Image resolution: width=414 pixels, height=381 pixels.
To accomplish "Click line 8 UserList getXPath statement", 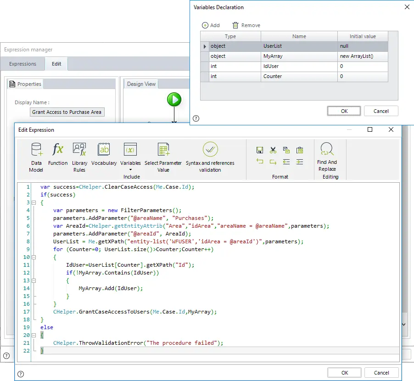I will pos(178,241).
